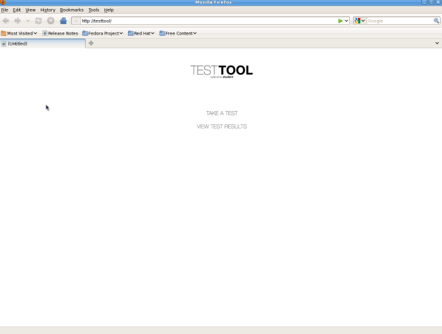The image size is (442, 334).
Task: Open the Bookmarks menu
Action: coord(71,10)
